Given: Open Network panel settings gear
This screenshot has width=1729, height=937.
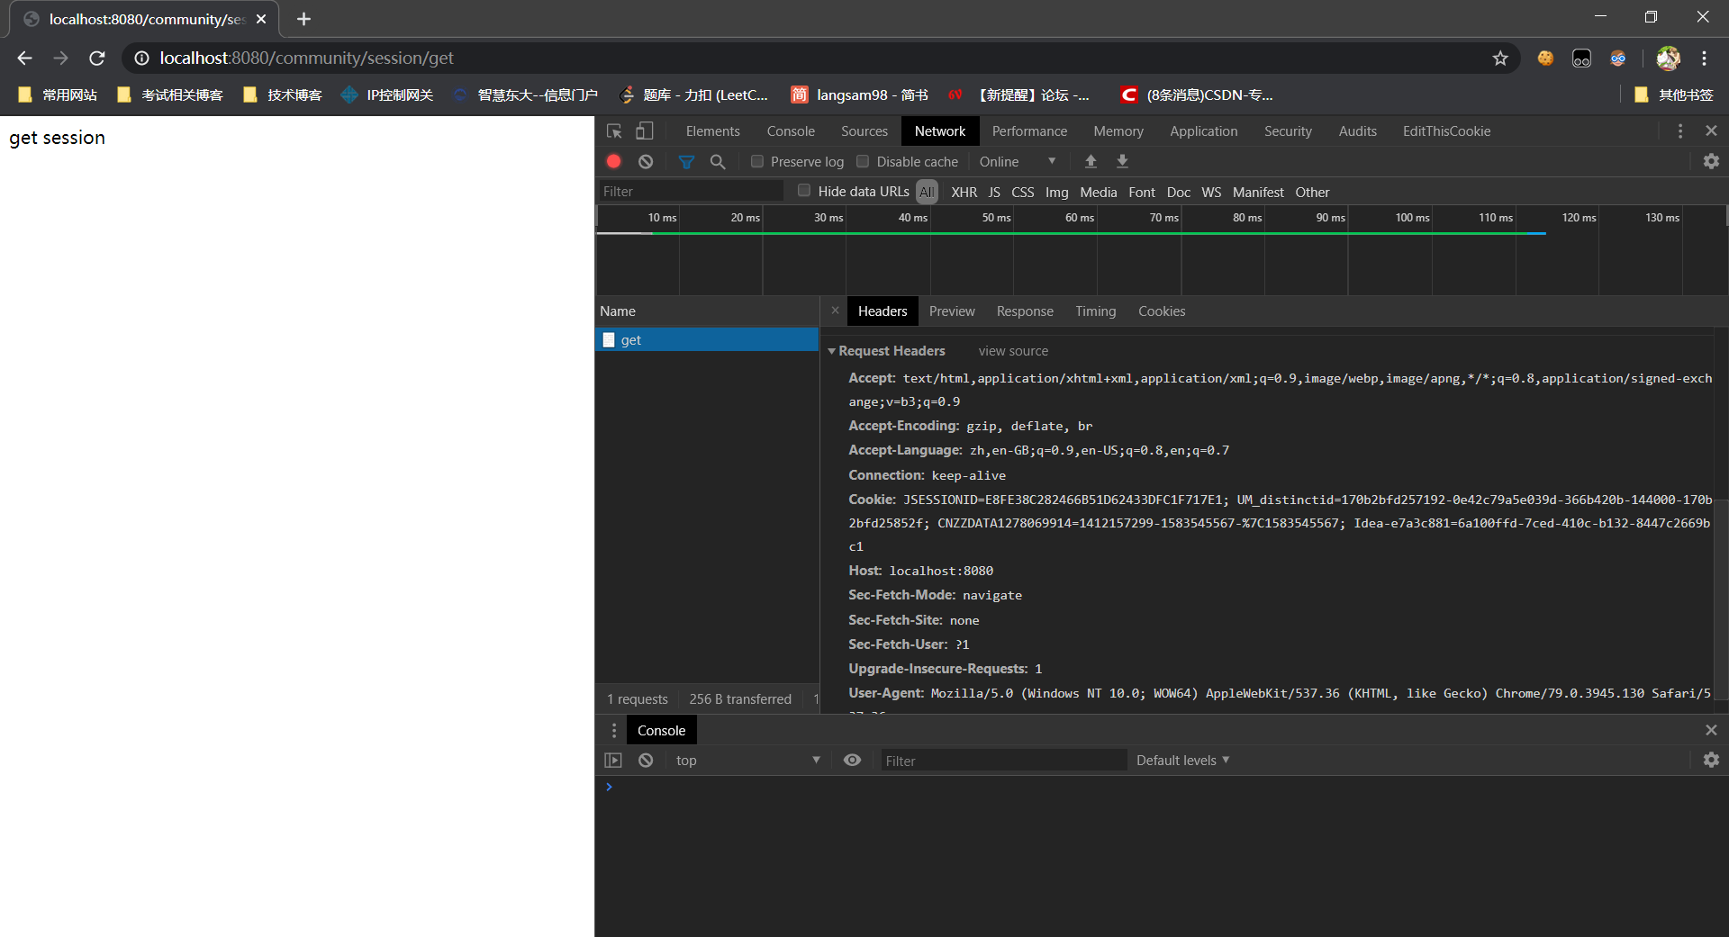Looking at the screenshot, I should (x=1711, y=161).
